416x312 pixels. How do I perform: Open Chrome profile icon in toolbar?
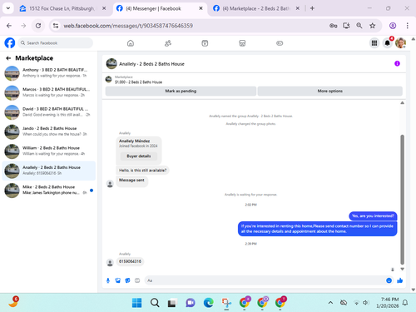(393, 26)
